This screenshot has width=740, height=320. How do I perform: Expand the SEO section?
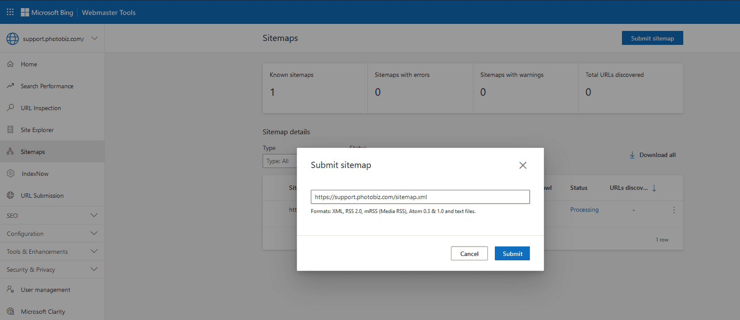pos(52,215)
